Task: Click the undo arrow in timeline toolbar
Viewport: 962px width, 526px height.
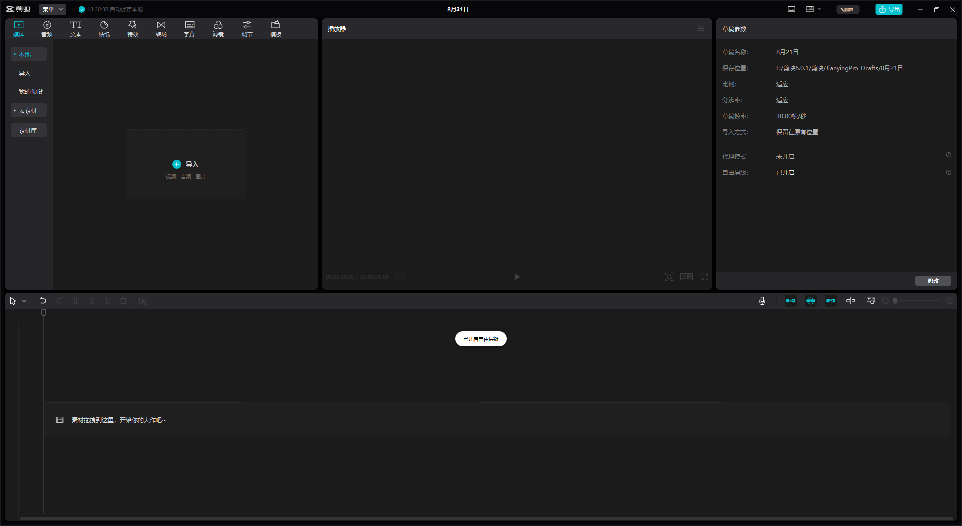Action: (43, 301)
